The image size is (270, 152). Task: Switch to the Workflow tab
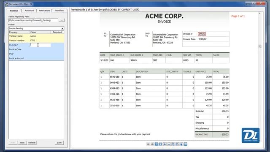click(x=59, y=11)
